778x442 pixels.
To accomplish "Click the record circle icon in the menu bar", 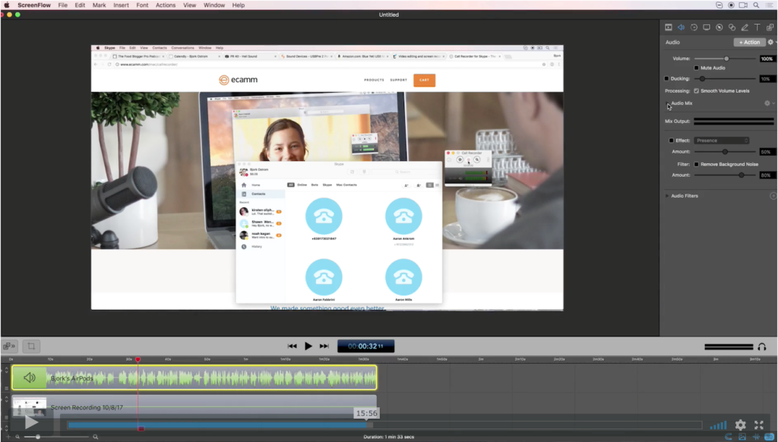I will pyautogui.click(x=731, y=5).
